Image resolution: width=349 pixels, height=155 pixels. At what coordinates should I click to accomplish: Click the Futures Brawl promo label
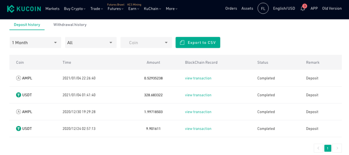tap(116, 5)
